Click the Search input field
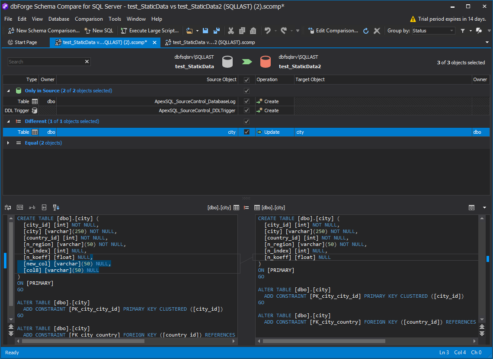The height and width of the screenshot is (359, 493). tap(46, 62)
